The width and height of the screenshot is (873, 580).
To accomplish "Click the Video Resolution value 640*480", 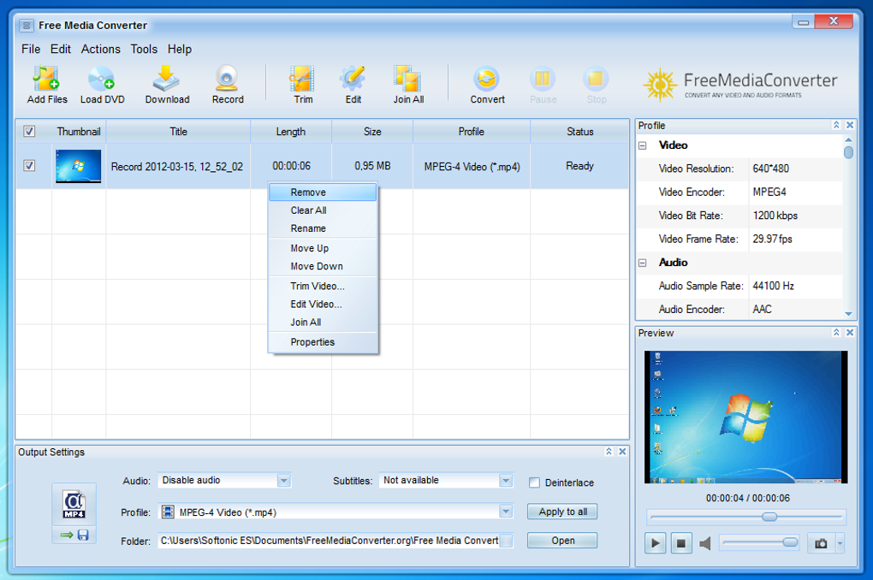I will pyautogui.click(x=770, y=169).
